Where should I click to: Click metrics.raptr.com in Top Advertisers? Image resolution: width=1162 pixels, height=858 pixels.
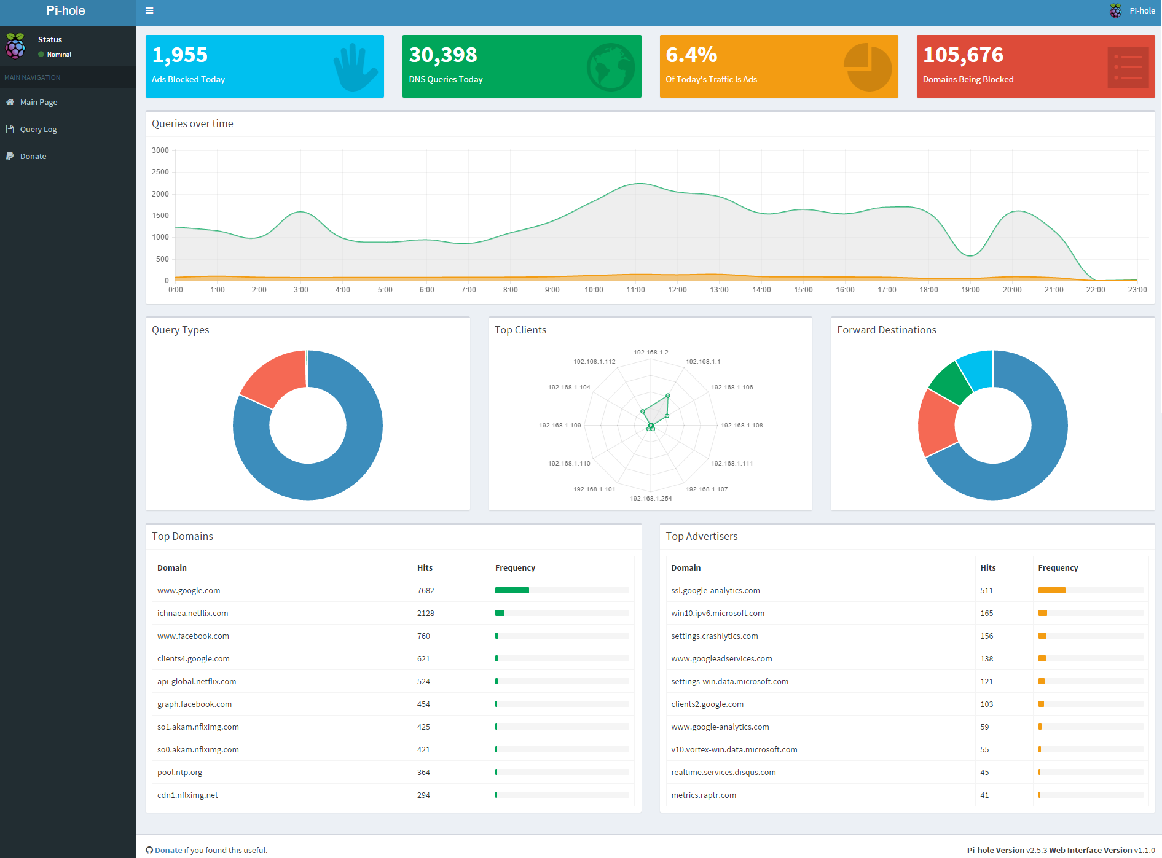coord(704,795)
